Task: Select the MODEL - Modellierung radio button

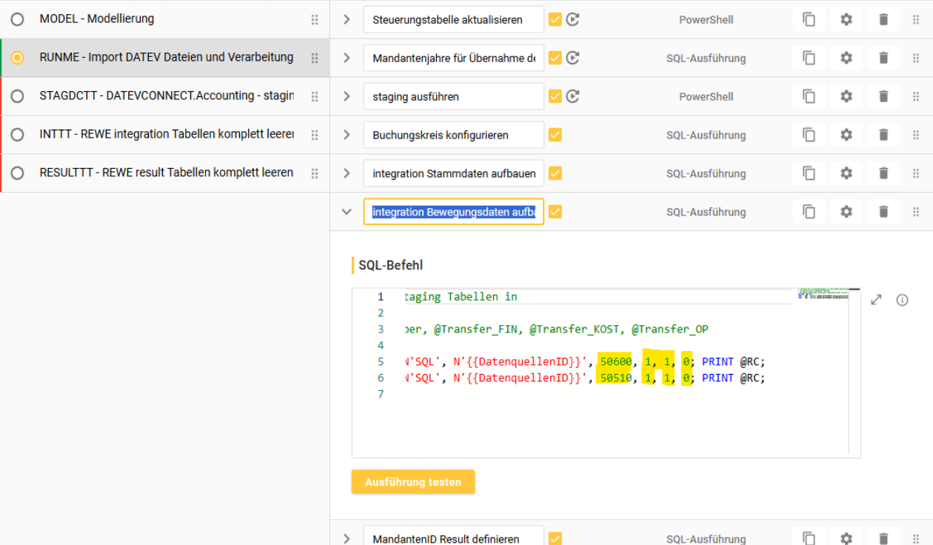Action: click(x=17, y=19)
